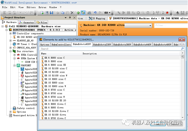188x131 pixels.
Task: Switch to the IO Mapping tab
Action: pos(97,18)
